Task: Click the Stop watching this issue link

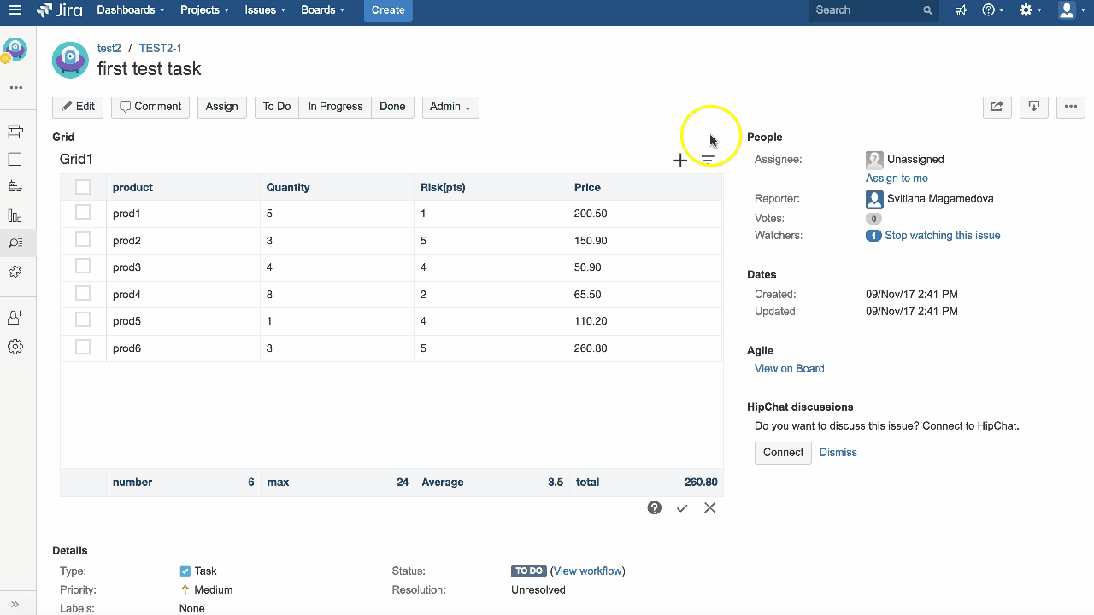Action: (943, 236)
